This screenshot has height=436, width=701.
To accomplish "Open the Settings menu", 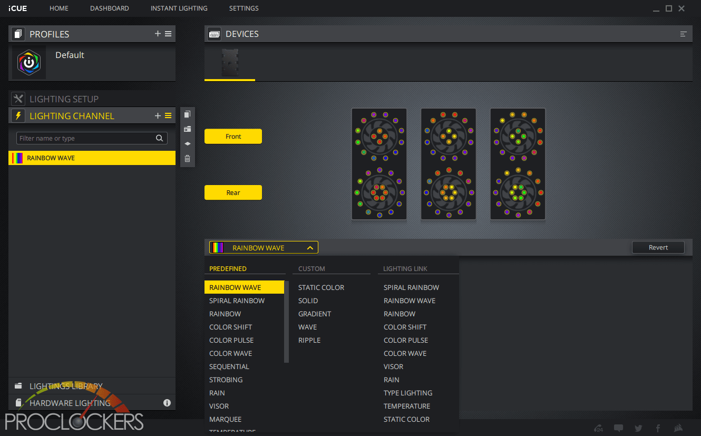I will tap(244, 8).
